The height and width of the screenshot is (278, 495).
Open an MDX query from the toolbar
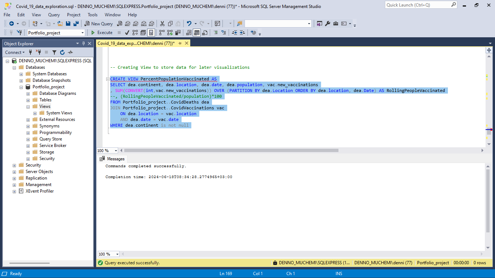[128, 24]
